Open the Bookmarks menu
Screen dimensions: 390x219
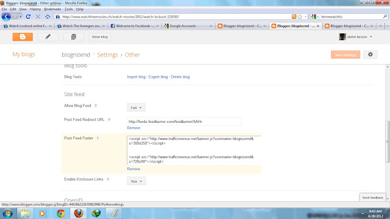pyautogui.click(x=52, y=9)
